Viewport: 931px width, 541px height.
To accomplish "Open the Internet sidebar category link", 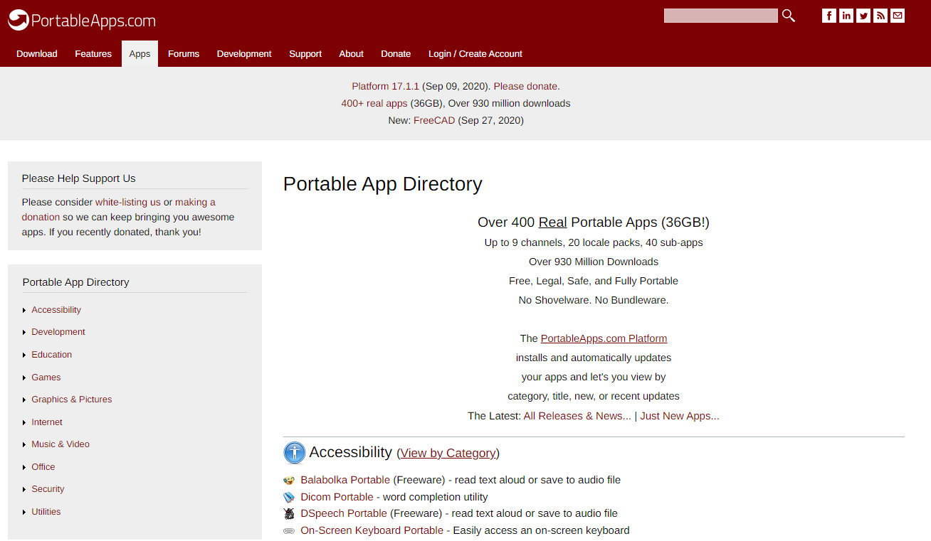I will [x=47, y=422].
